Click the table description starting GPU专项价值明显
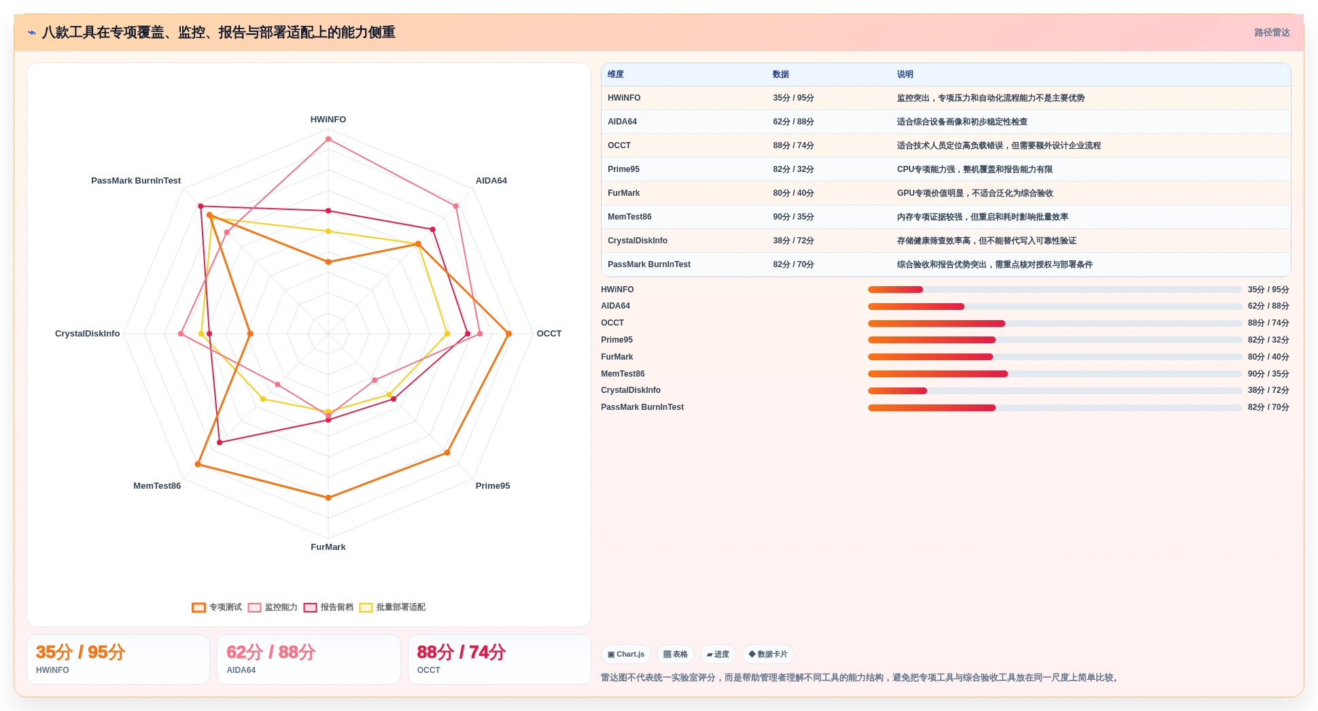This screenshot has height=711, width=1318. [975, 193]
